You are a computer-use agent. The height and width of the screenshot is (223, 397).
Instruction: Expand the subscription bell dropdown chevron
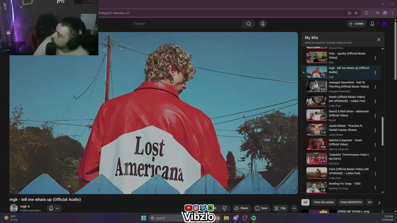[57, 208]
